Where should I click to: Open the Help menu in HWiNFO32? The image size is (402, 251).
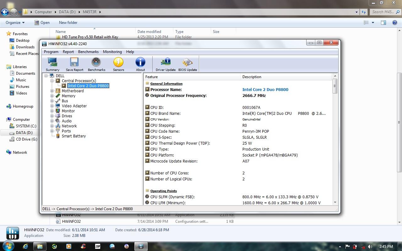pos(130,52)
